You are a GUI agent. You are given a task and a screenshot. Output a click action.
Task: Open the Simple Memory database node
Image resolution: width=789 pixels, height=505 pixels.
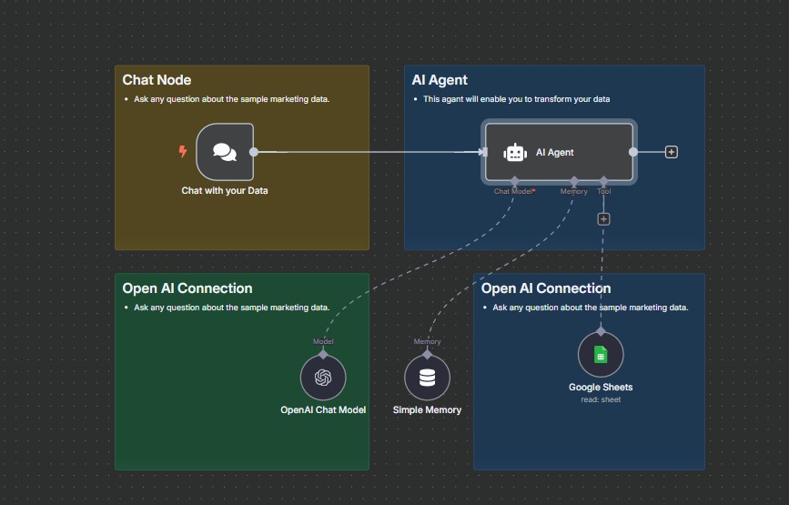pos(427,378)
